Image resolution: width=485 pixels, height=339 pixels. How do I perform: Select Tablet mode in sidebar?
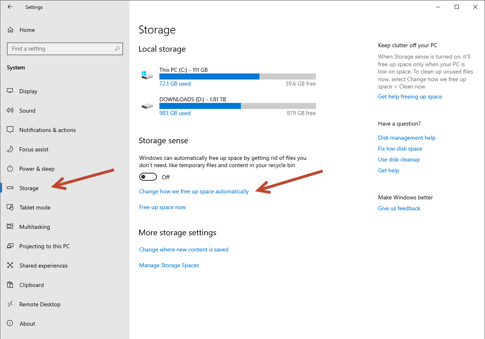[x=35, y=207]
